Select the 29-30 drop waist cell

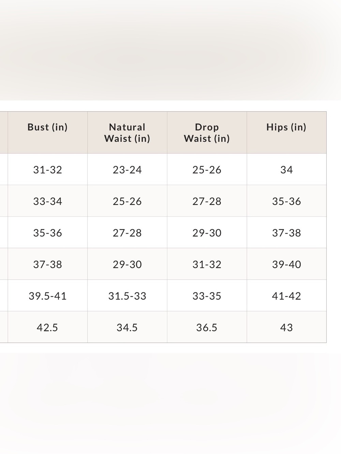click(x=207, y=233)
